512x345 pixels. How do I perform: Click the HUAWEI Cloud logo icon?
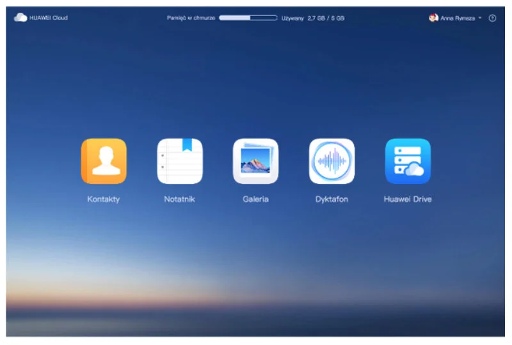click(20, 18)
